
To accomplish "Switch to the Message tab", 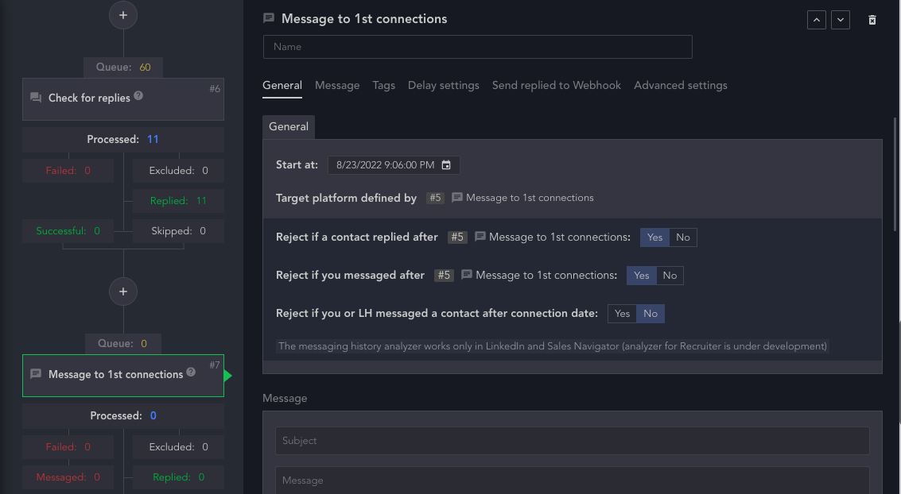I will [337, 85].
